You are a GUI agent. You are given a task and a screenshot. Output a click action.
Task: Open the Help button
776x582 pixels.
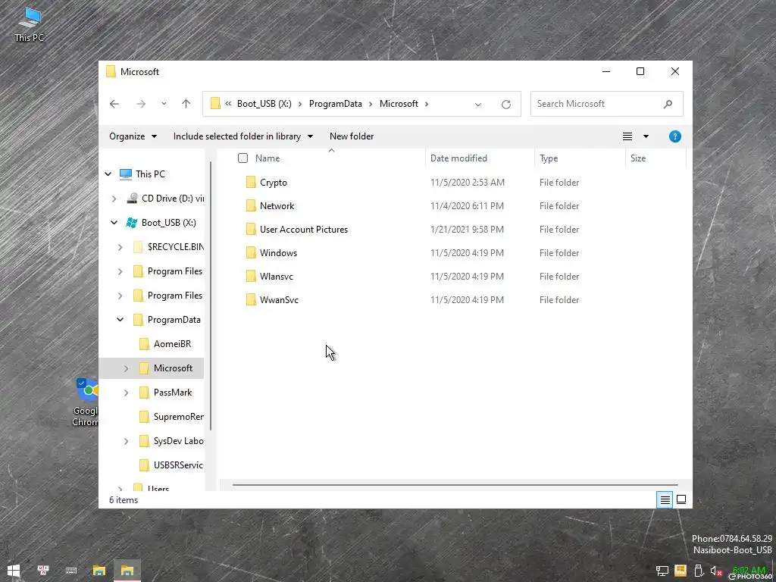(x=674, y=136)
